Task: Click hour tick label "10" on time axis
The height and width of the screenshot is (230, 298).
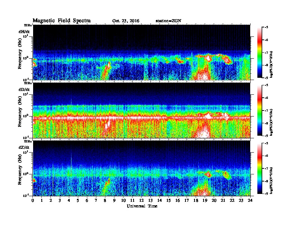Action: click(123, 201)
